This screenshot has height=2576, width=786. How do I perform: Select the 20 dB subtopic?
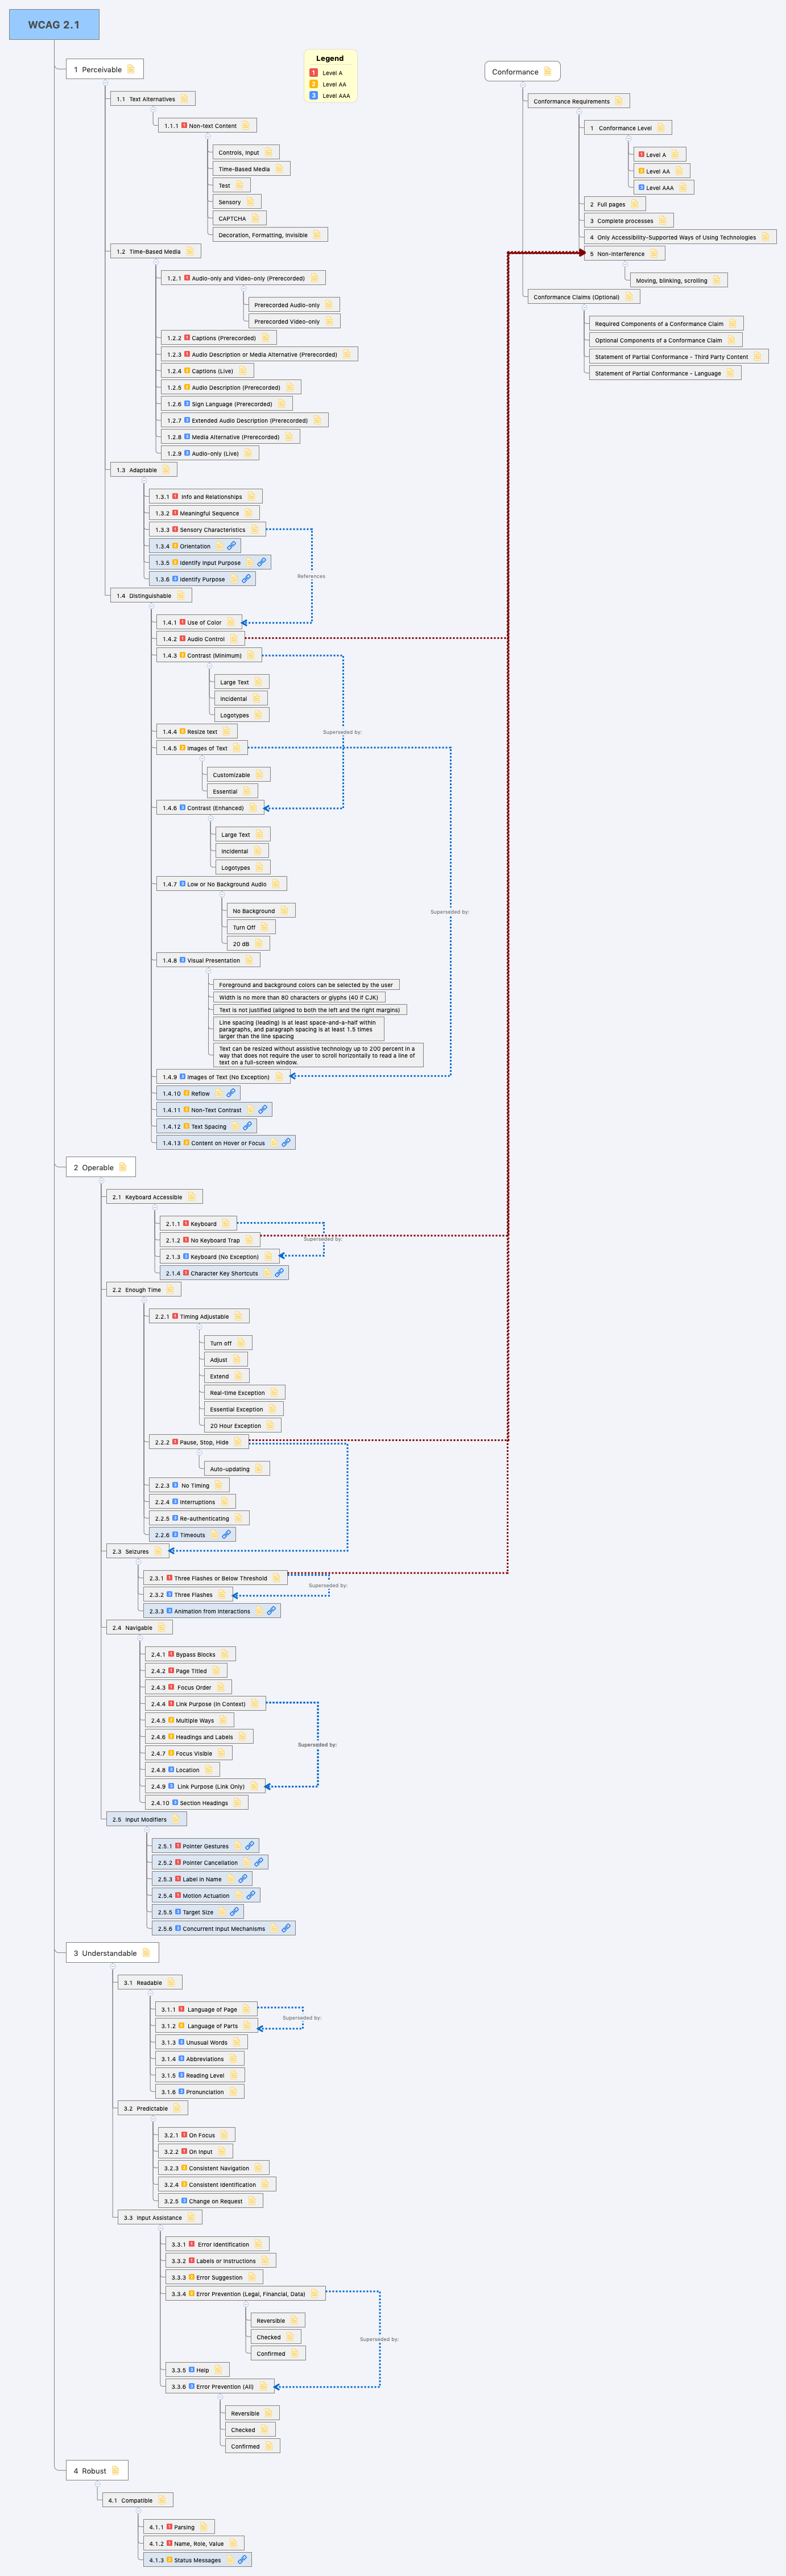pyautogui.click(x=248, y=943)
